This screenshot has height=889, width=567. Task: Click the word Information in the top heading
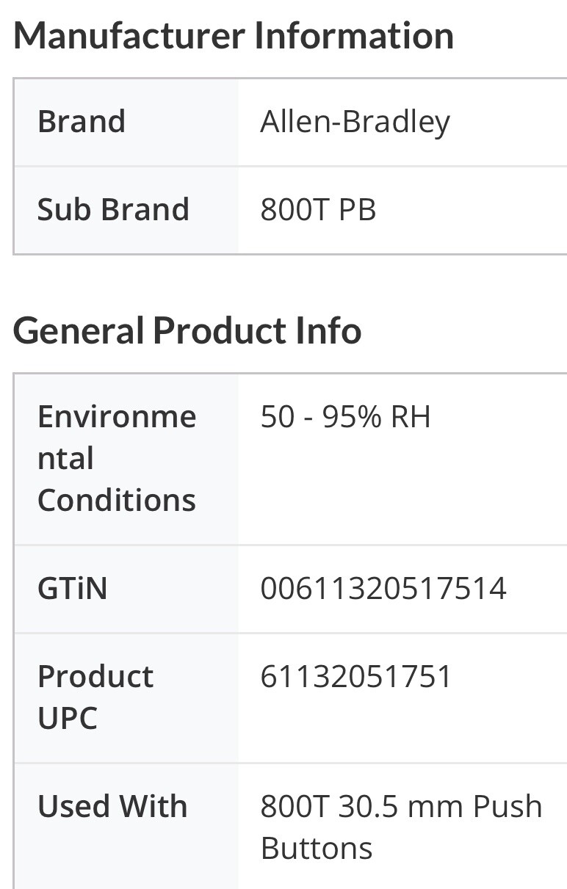point(354,36)
